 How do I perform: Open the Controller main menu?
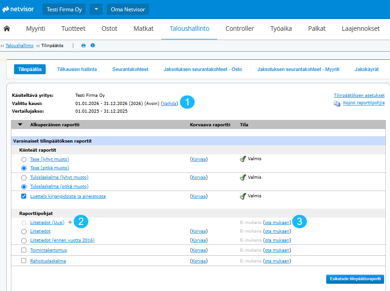[x=240, y=29]
